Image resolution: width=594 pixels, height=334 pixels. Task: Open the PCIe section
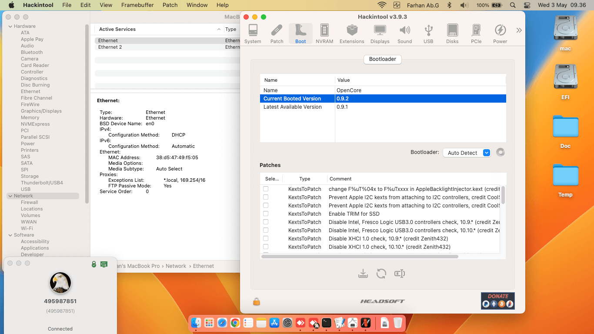click(476, 33)
